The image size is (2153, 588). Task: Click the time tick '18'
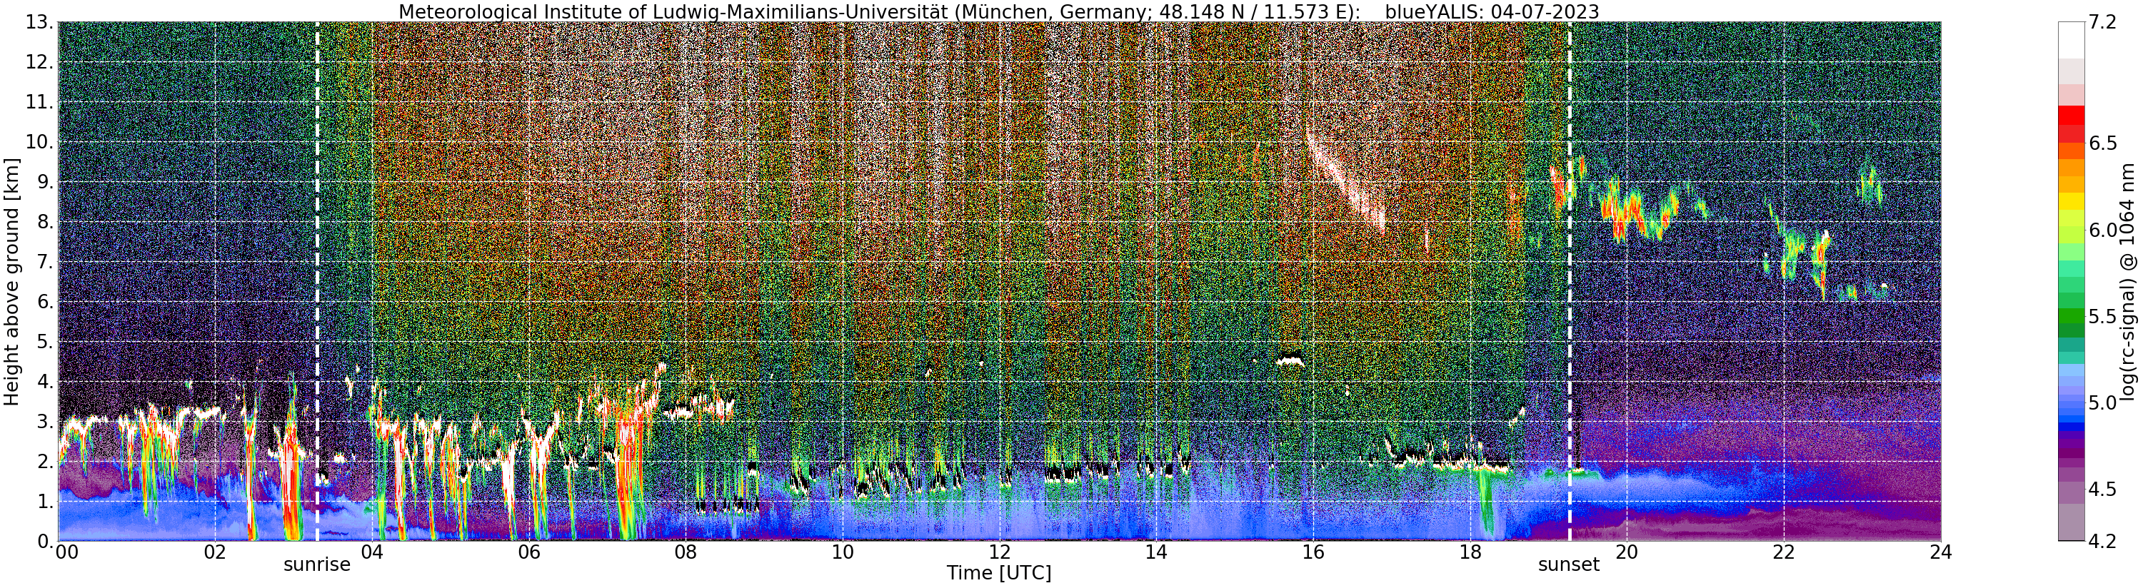coord(1470,552)
